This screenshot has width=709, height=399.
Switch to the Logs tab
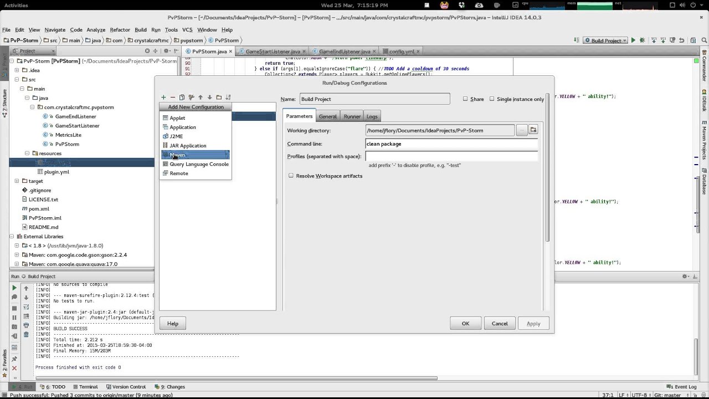click(372, 116)
